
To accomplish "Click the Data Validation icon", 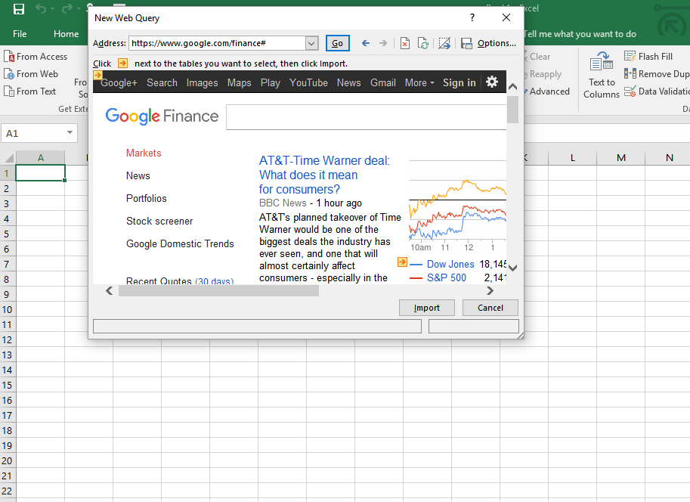I will pos(630,91).
